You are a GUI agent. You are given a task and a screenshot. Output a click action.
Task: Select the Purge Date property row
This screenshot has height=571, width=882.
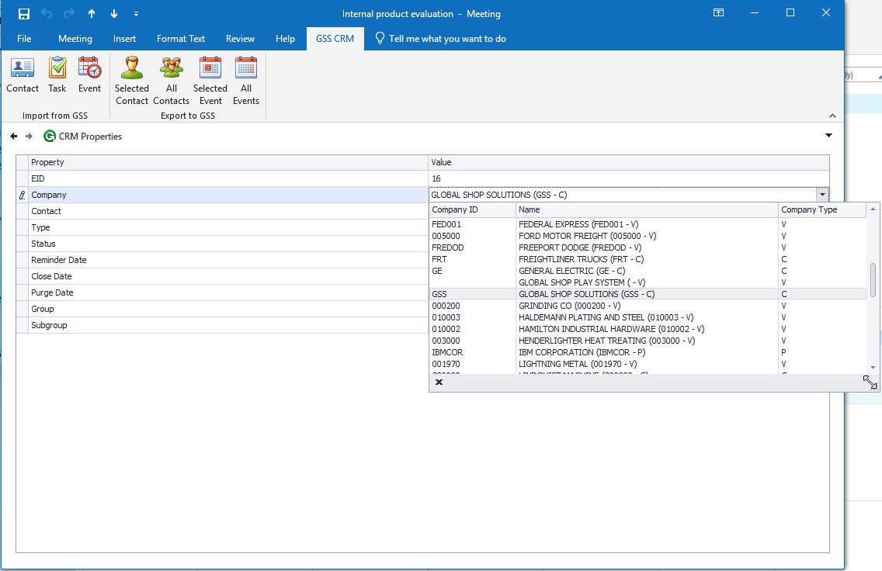tap(228, 292)
